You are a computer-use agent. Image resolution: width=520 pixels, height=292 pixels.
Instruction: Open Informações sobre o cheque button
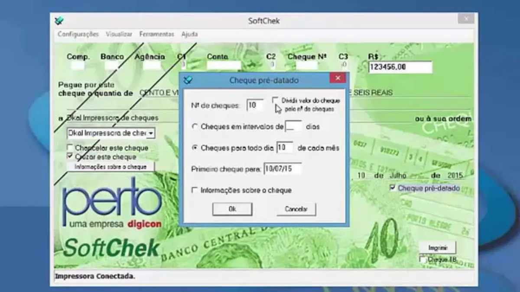110,167
